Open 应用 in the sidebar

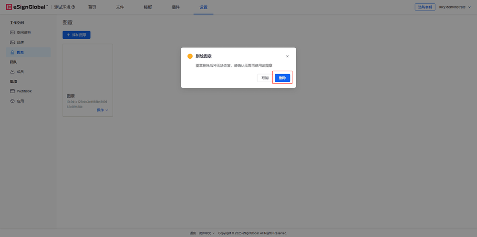tap(20, 101)
